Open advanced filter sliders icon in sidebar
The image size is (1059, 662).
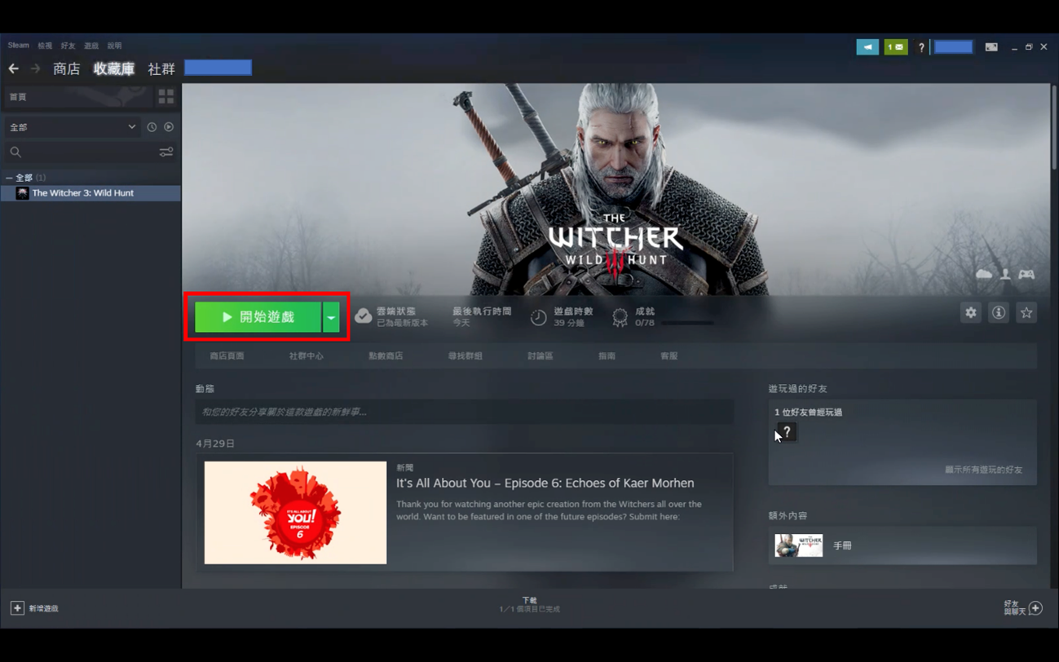click(166, 152)
